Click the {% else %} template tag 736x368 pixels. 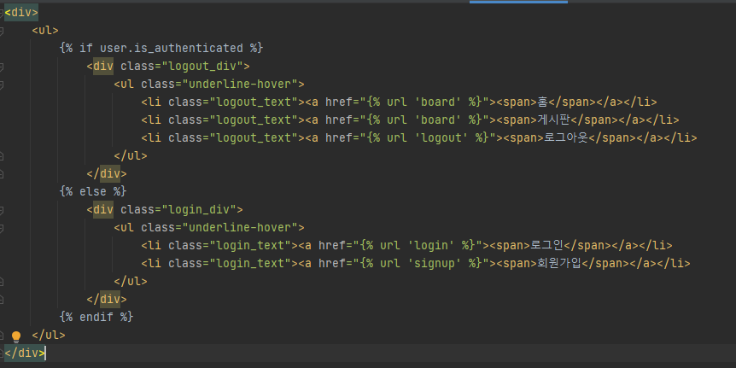pos(93,192)
